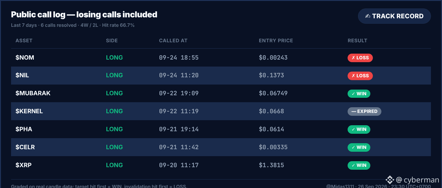The width and height of the screenshot is (442, 188).
Task: Open the $XRP asset entry
Action: pos(24,165)
